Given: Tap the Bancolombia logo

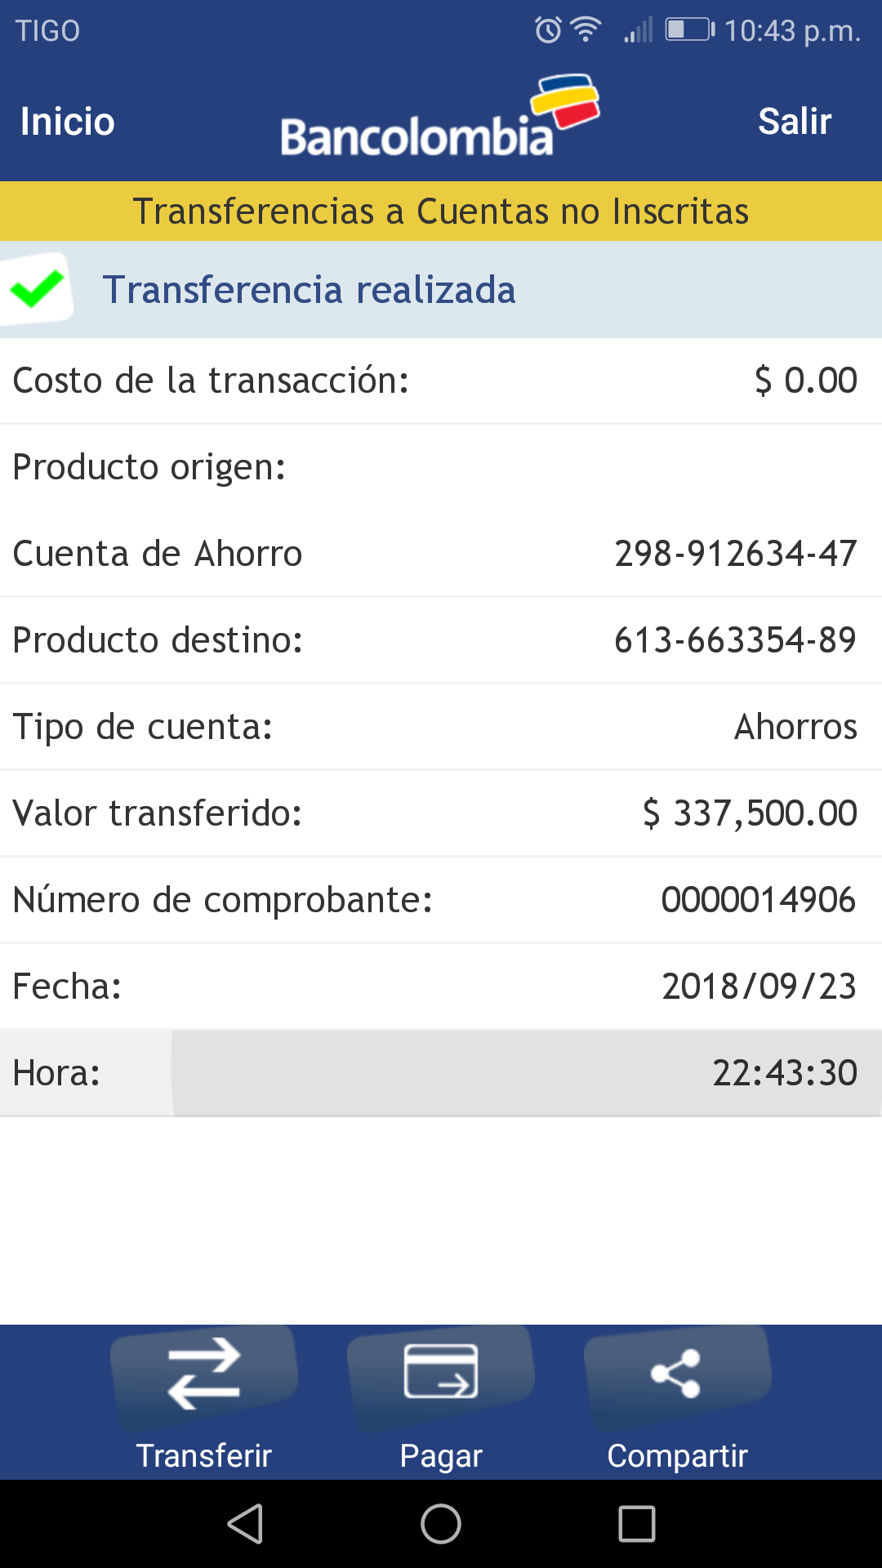Looking at the screenshot, I should click(439, 118).
